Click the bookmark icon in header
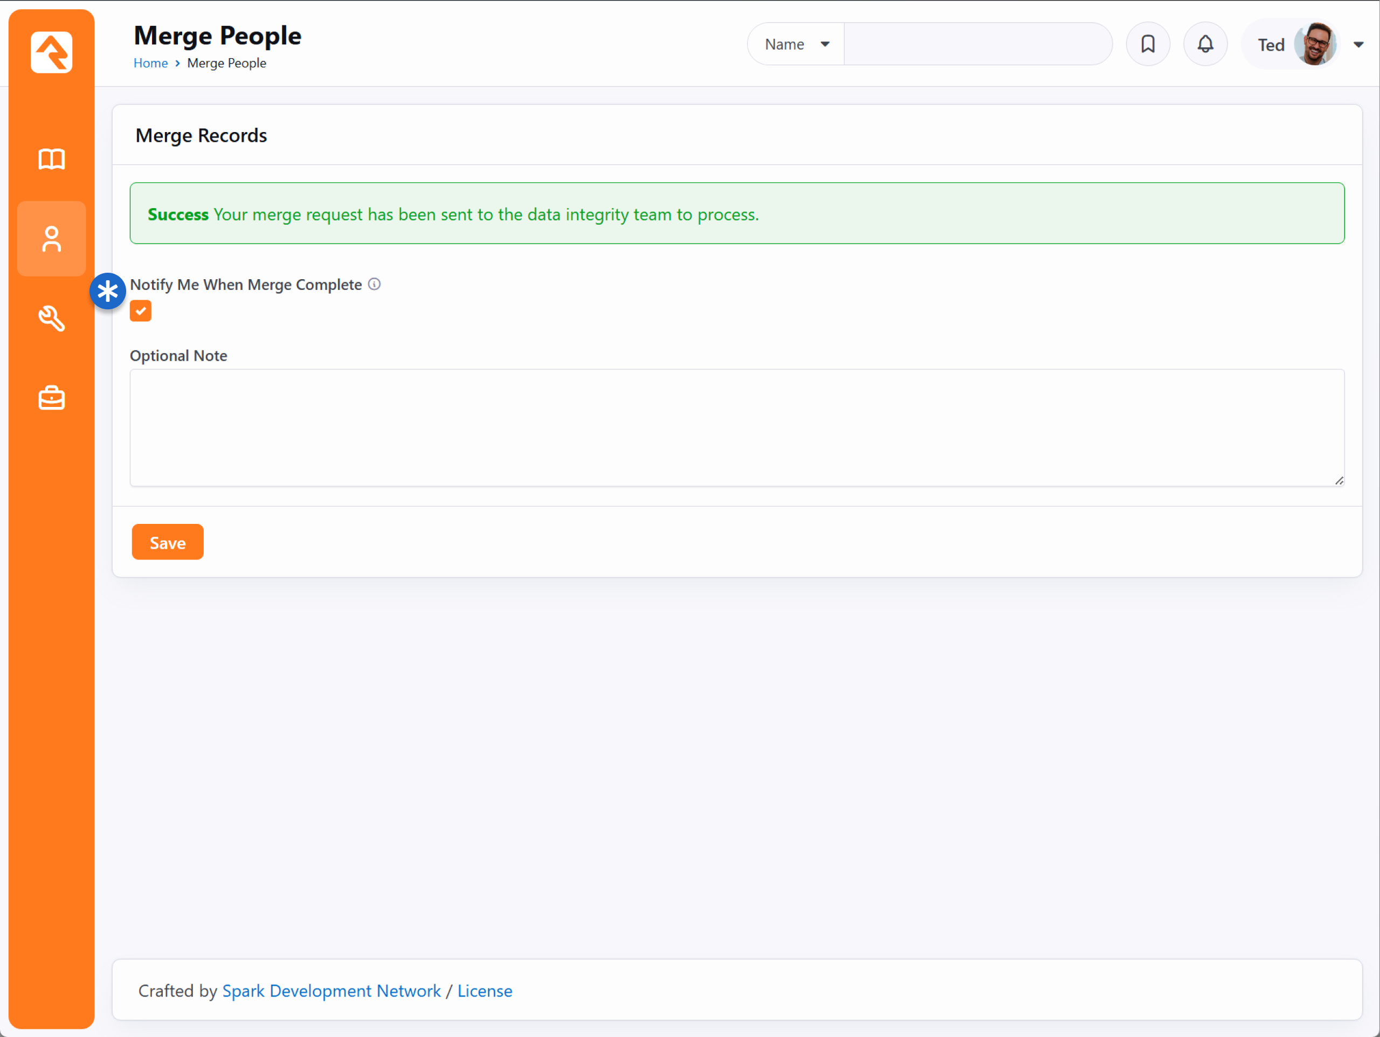The image size is (1380, 1037). click(1147, 44)
